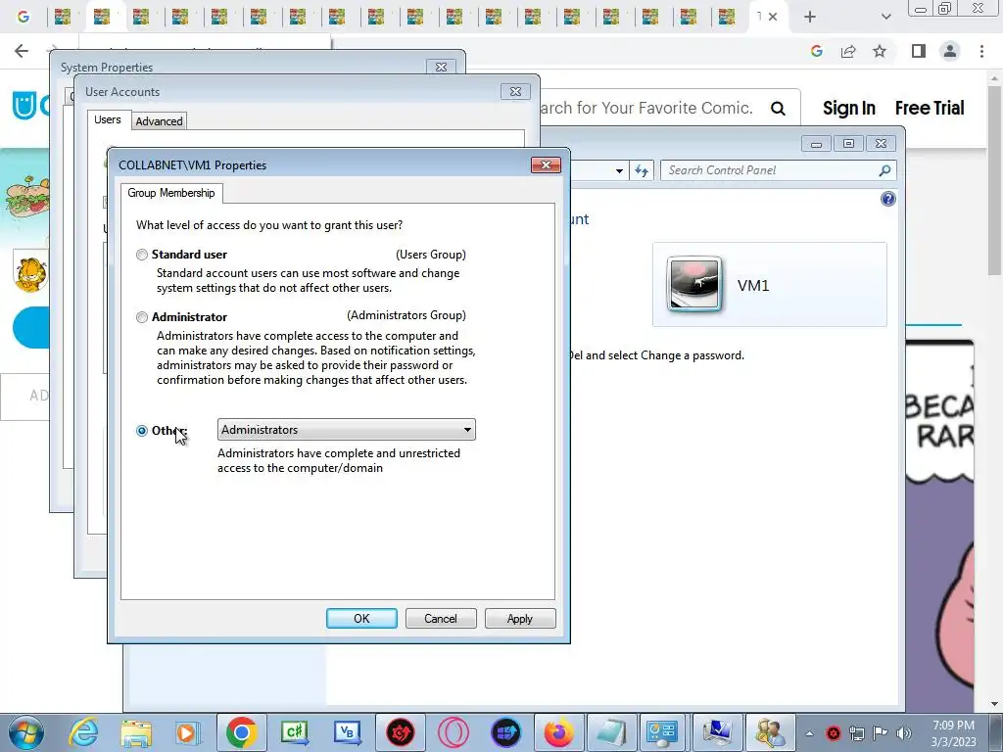Select the Group Membership tab
The width and height of the screenshot is (1003, 752).
pos(170,193)
